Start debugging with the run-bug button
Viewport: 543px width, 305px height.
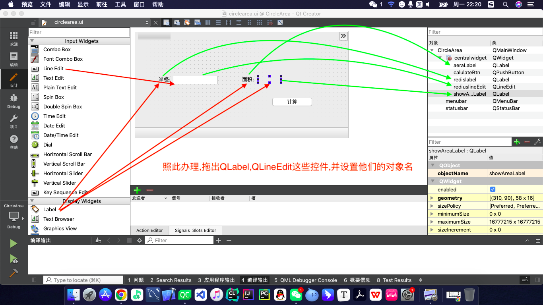14,259
